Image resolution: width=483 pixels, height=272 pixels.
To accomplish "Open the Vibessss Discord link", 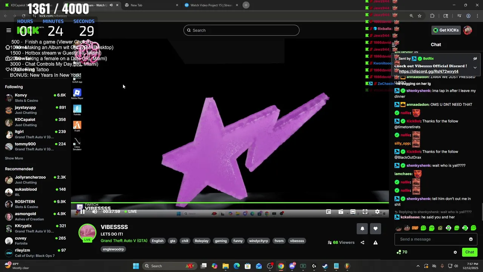I will tap(429, 71).
